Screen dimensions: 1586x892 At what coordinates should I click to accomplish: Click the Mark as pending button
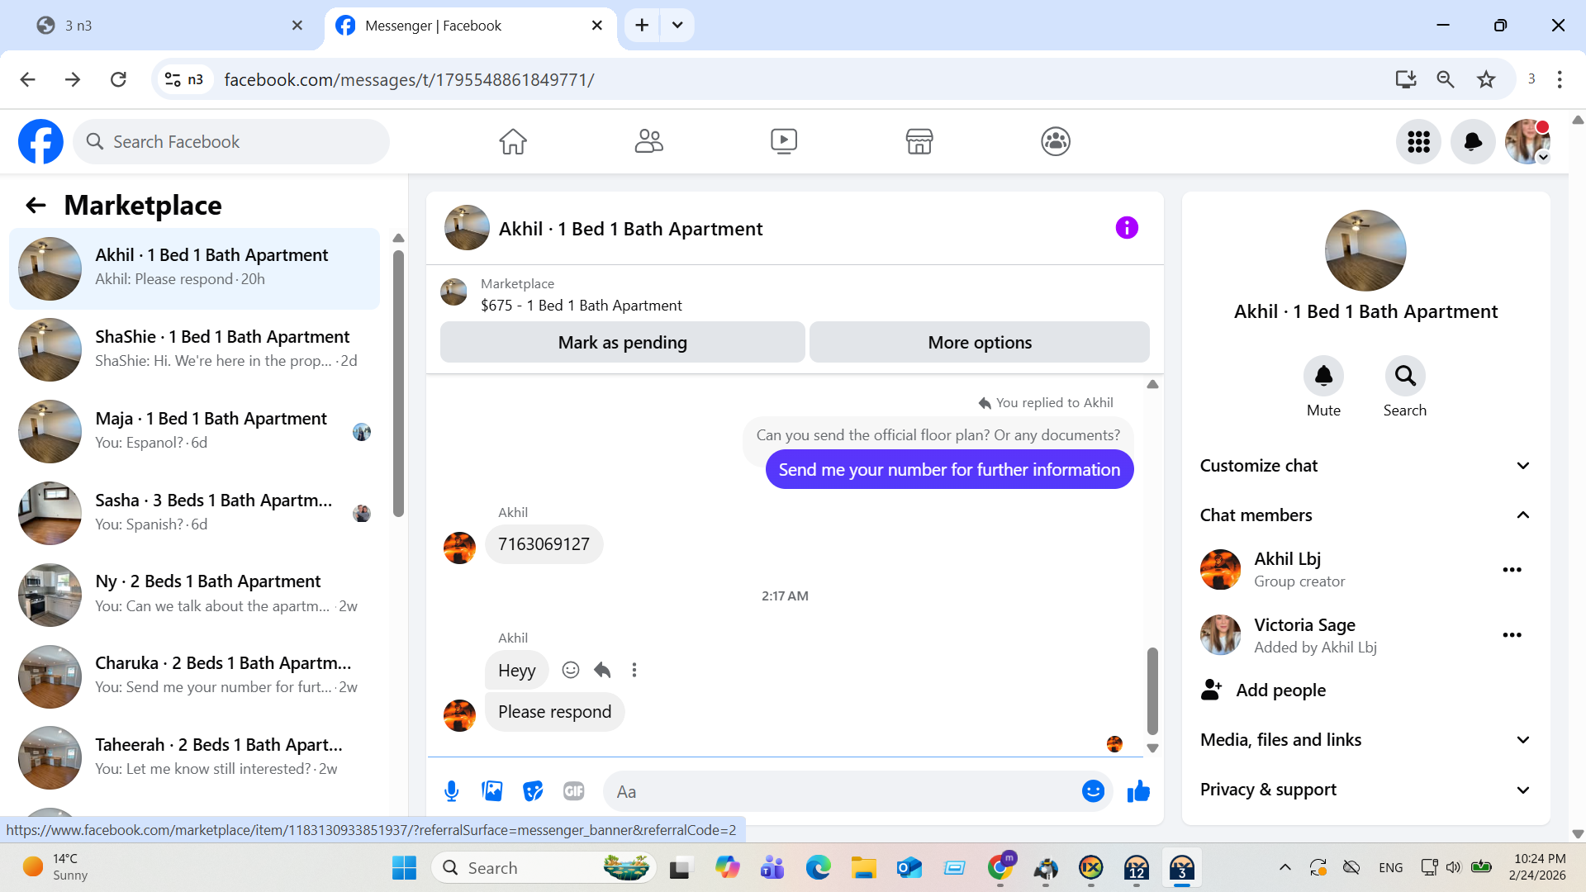pyautogui.click(x=622, y=342)
